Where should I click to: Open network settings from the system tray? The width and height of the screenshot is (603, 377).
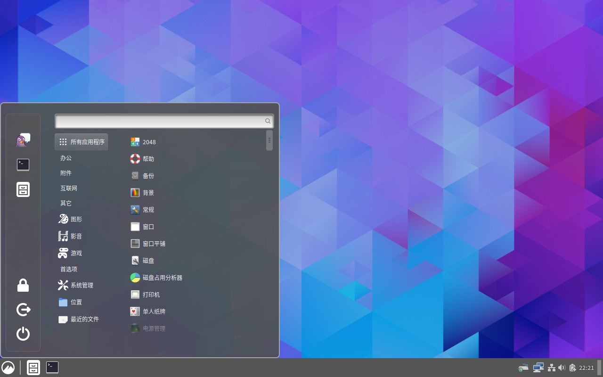(551, 367)
